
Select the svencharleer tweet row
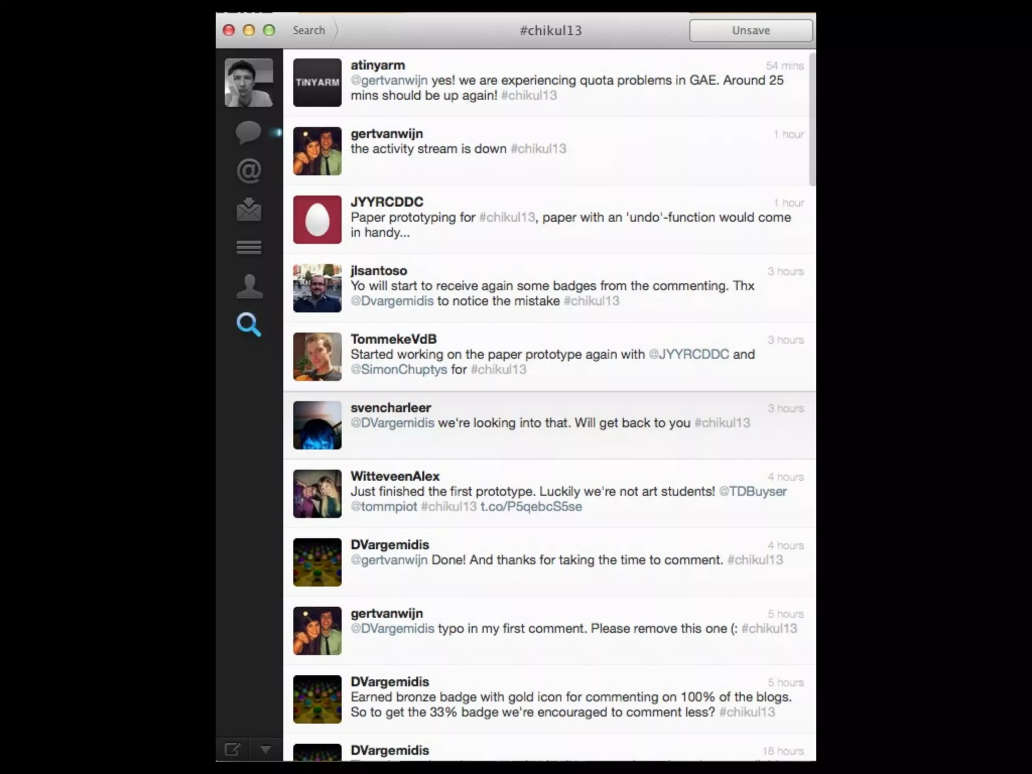549,425
